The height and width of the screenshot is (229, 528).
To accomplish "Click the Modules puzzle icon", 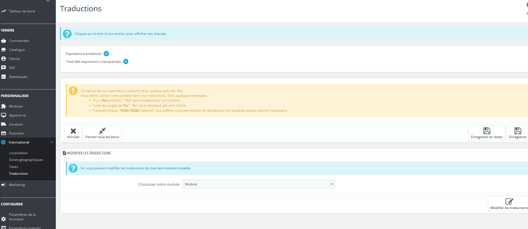I will [x=4, y=106].
